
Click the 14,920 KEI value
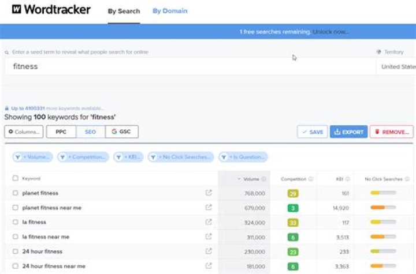click(x=341, y=208)
